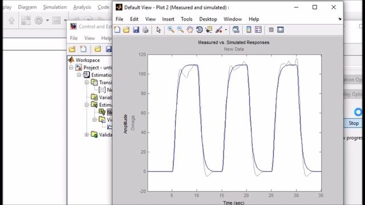Viewport: 365px width, 205px height.
Task: Print the figure using the printer icon
Action: tap(145, 30)
